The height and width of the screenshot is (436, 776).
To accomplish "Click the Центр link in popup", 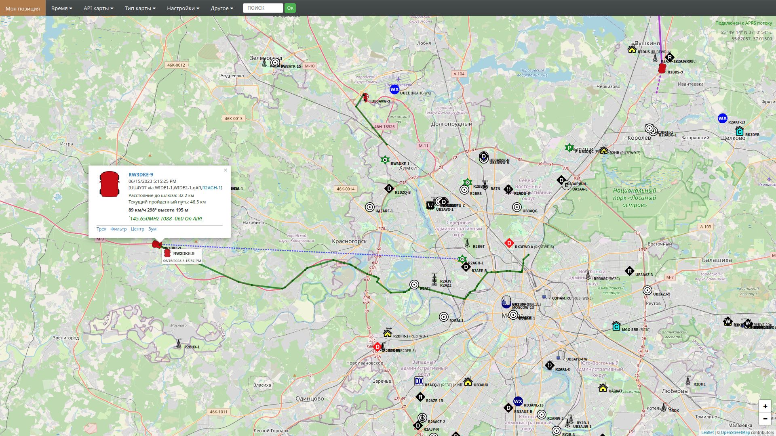I will point(137,229).
